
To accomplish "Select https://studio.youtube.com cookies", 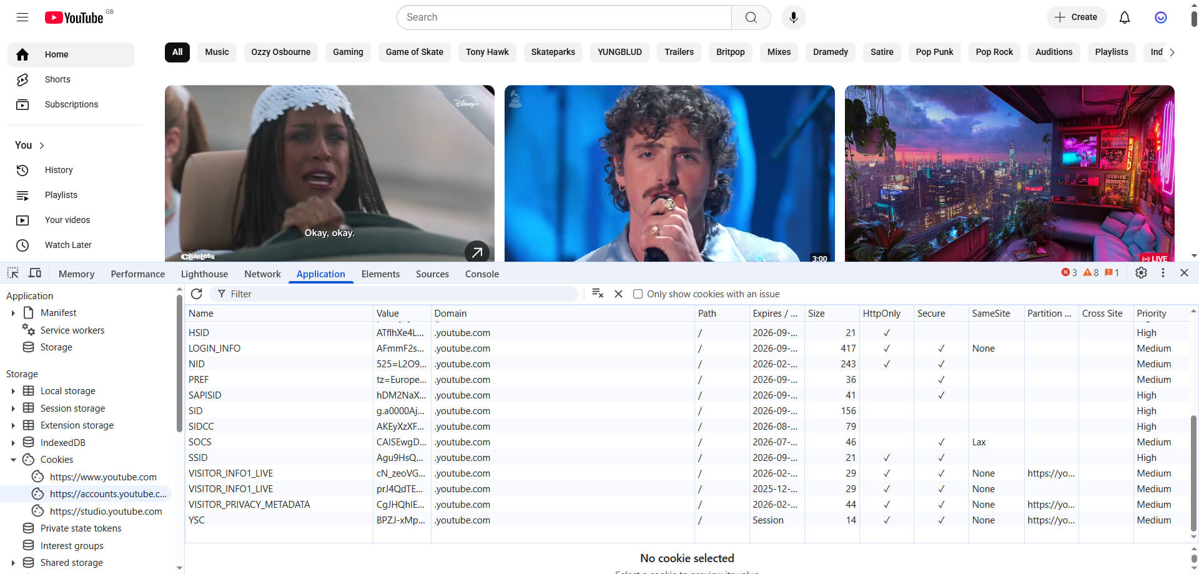I will tap(106, 512).
